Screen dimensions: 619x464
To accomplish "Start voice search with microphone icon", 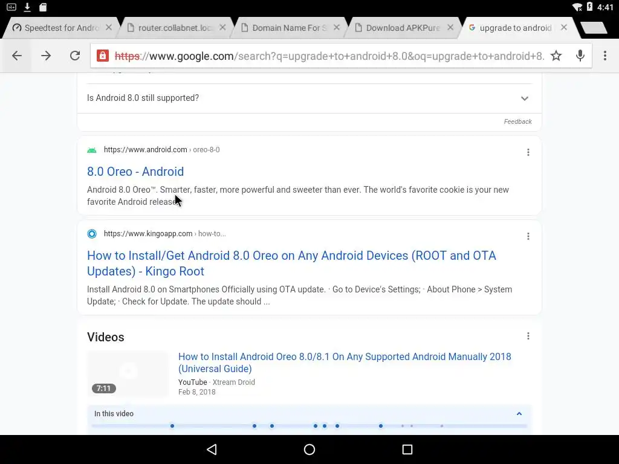I will point(580,56).
